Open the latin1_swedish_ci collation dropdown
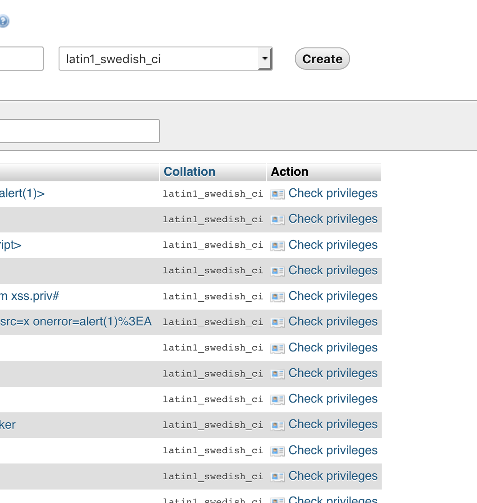The width and height of the screenshot is (477, 503). (165, 59)
